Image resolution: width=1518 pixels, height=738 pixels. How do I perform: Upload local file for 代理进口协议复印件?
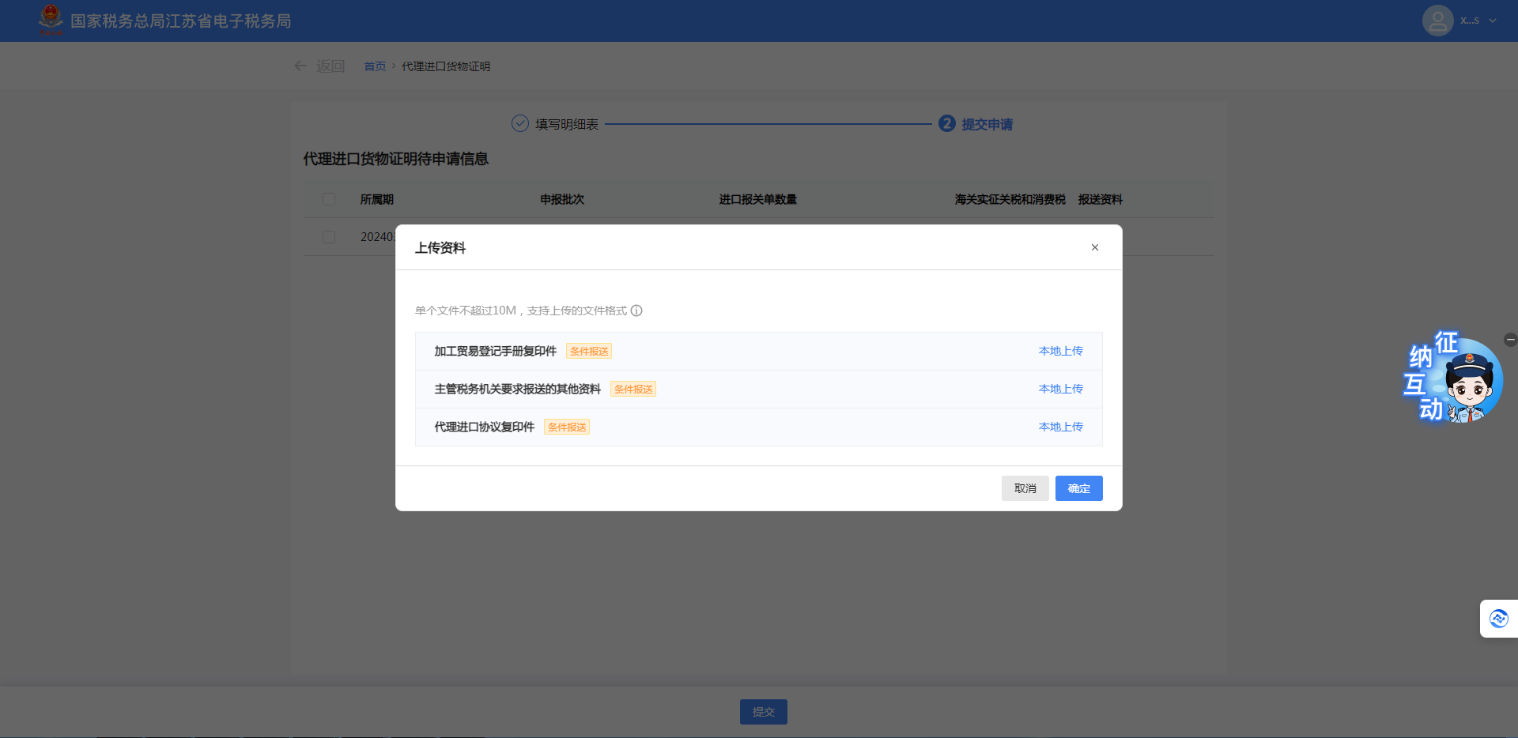1060,427
